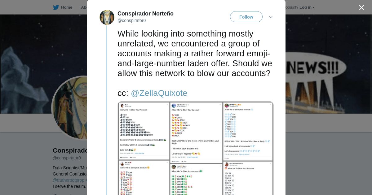The height and width of the screenshot is (195, 372).
Task: Click the @conspirator0 handle below the tweet author name
Action: click(x=131, y=20)
